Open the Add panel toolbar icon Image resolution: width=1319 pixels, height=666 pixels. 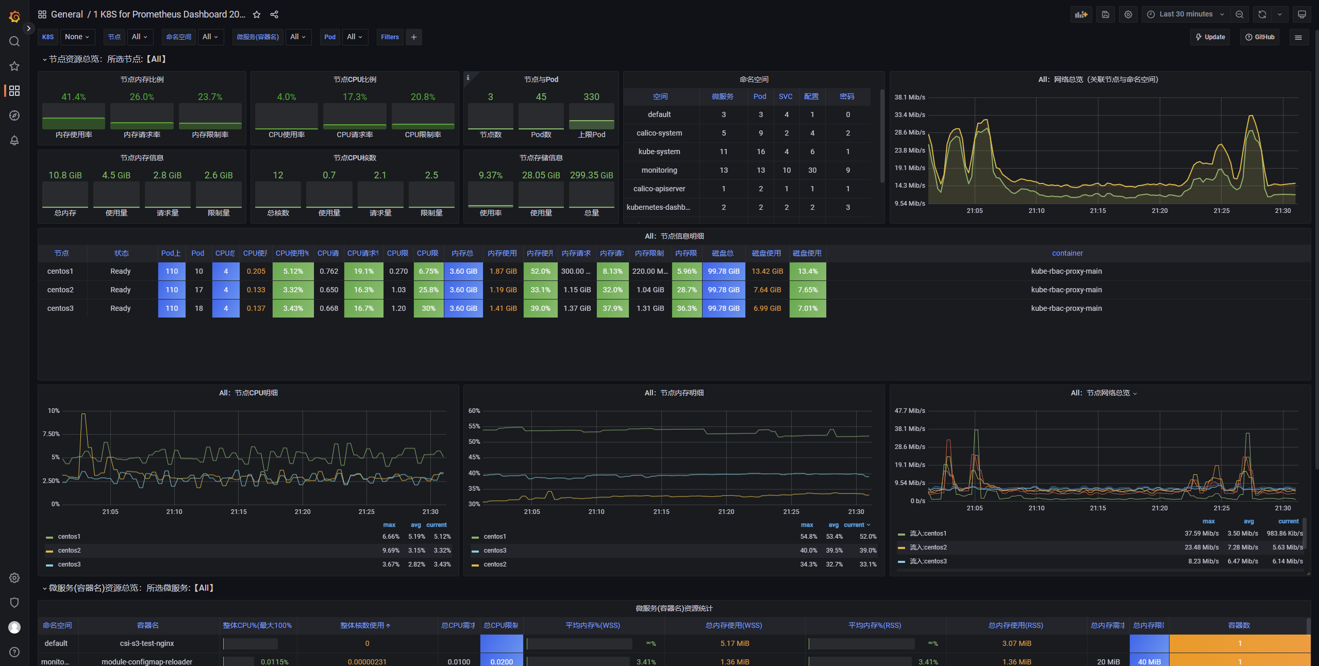(x=1081, y=14)
